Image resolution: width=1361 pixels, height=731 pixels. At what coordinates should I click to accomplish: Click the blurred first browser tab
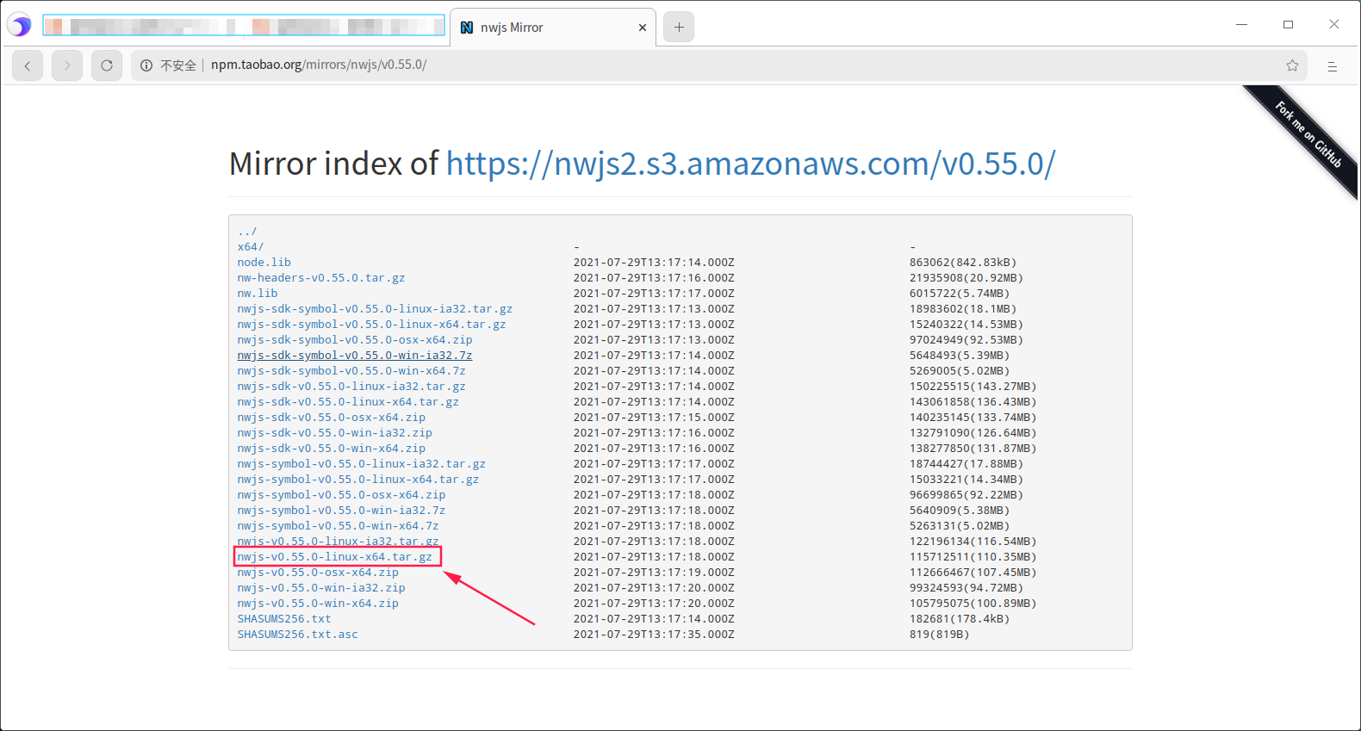[x=244, y=26]
